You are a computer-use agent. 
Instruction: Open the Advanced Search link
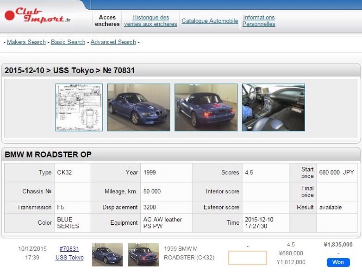pos(113,42)
